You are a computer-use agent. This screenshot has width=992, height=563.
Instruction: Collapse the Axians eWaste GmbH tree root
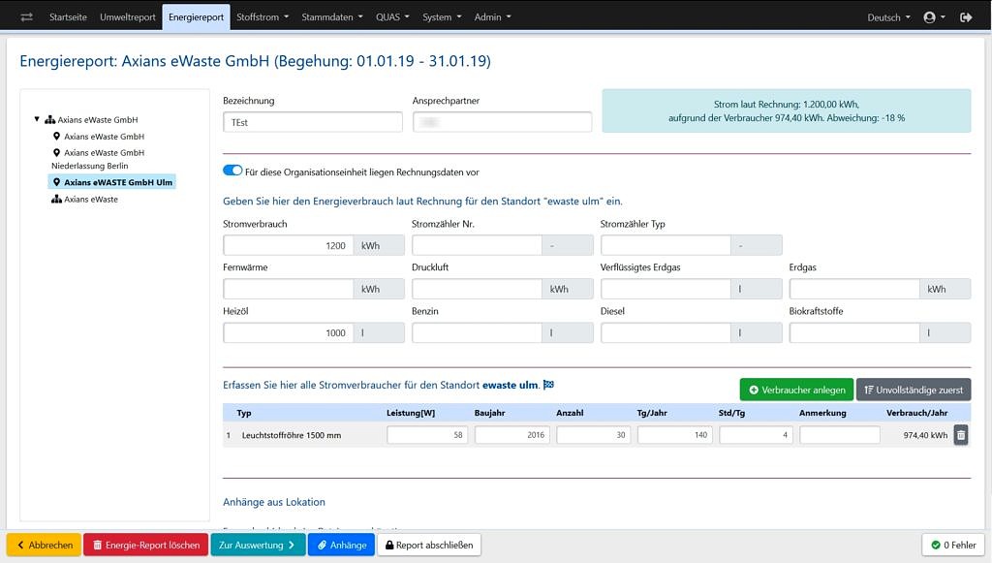[x=37, y=119]
